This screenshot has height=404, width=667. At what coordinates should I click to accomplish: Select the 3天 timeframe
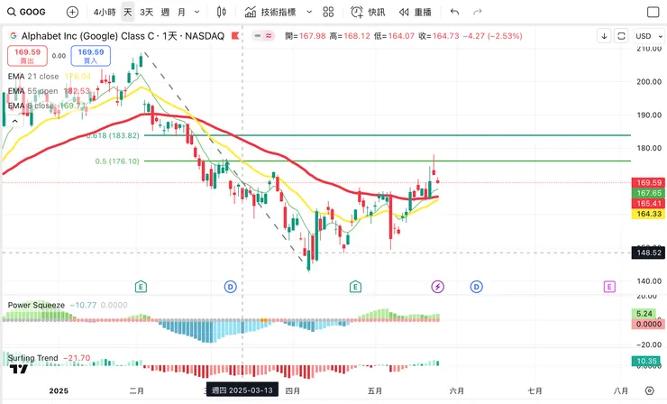146,12
